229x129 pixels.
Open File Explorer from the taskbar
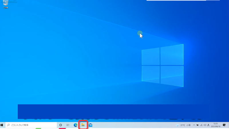pyautogui.click(x=83, y=125)
